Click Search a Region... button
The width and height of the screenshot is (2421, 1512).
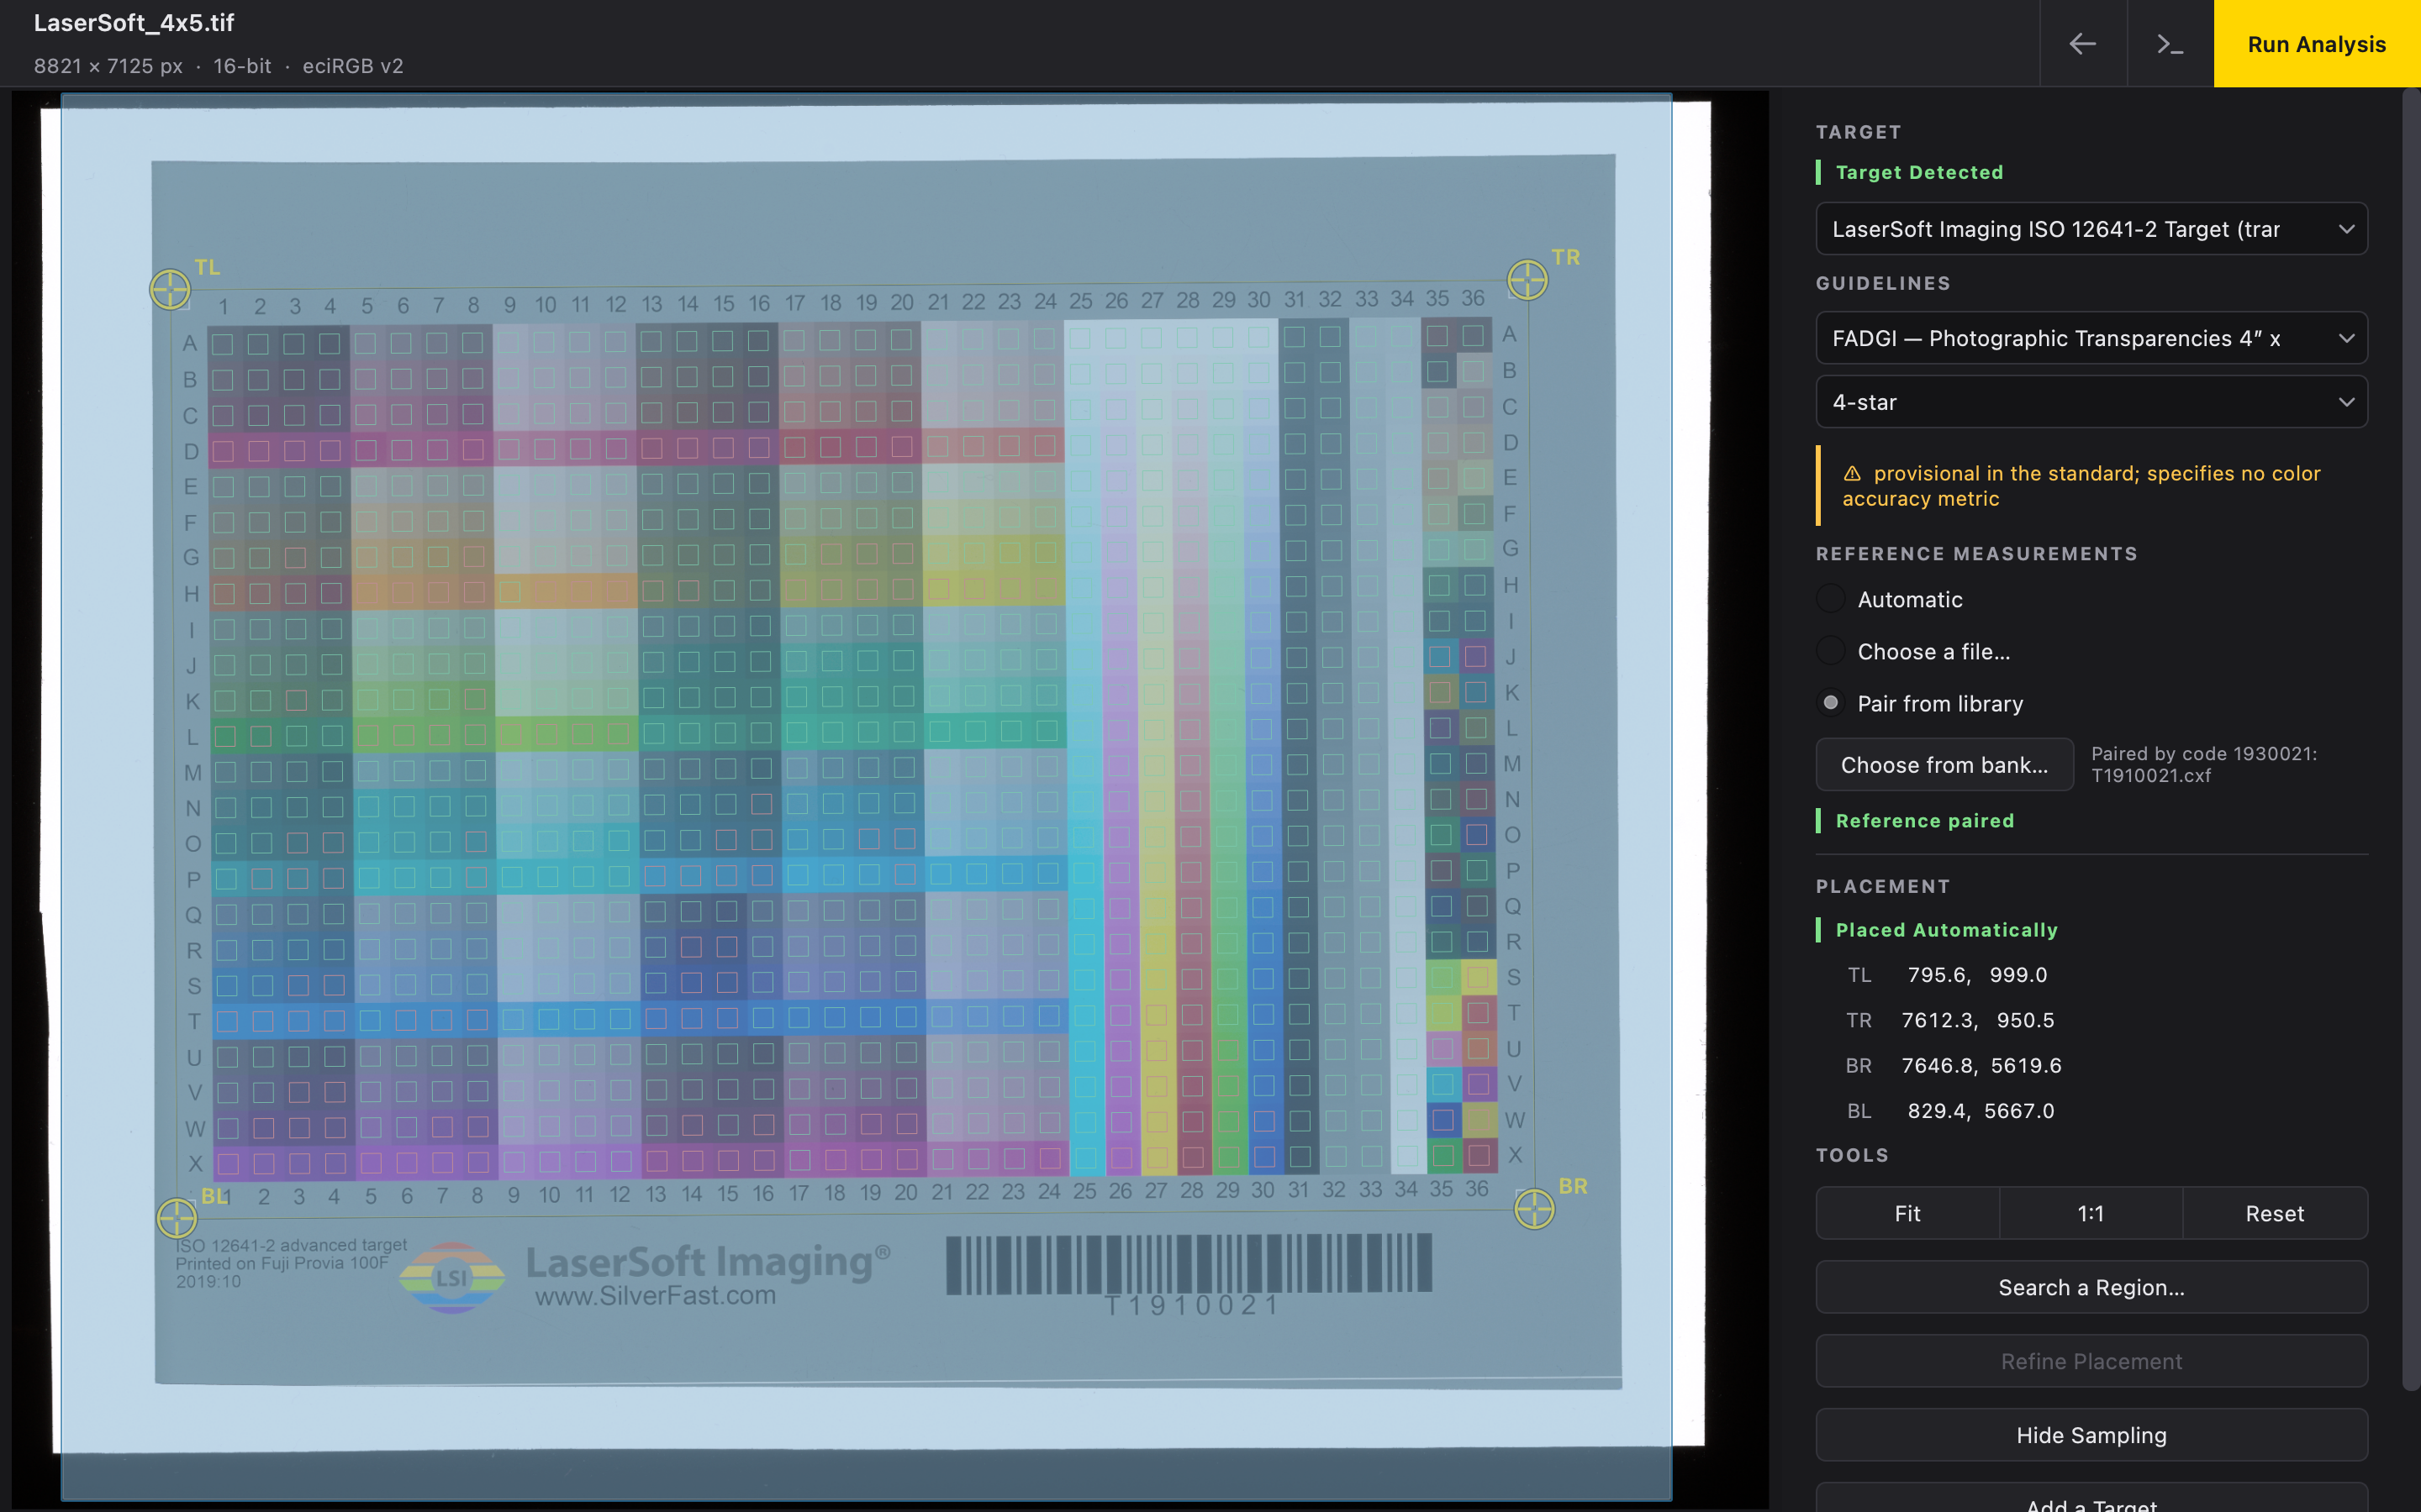point(2091,1287)
